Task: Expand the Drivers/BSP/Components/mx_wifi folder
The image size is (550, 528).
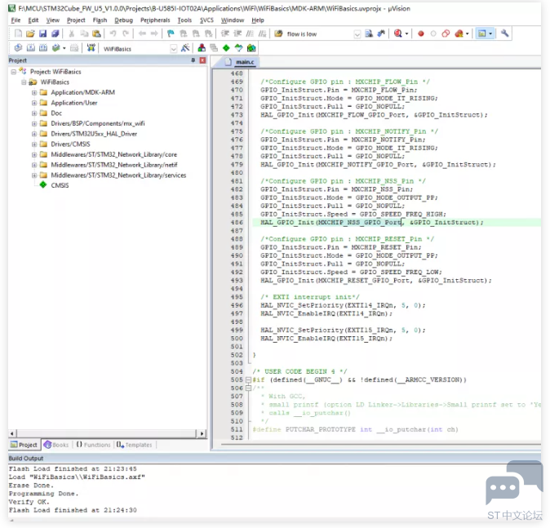Action: click(x=34, y=123)
